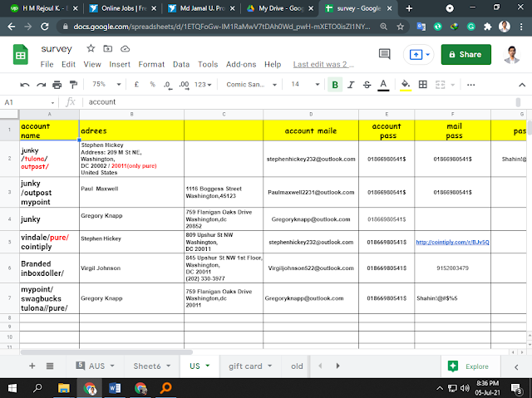Star the survey document
532x398 pixels.
click(x=91, y=48)
